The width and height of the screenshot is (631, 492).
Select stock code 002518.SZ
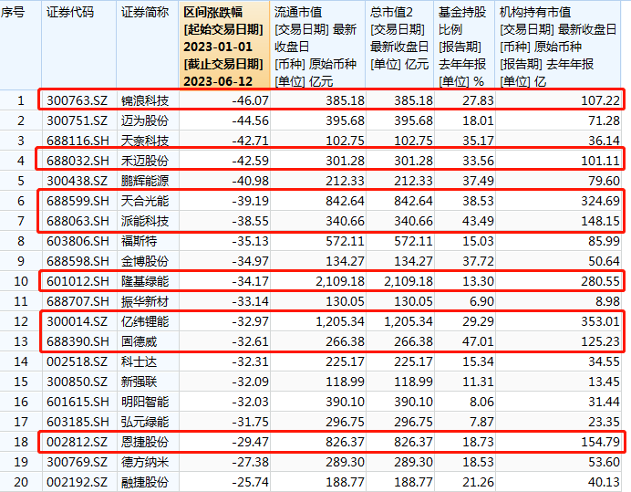(78, 361)
